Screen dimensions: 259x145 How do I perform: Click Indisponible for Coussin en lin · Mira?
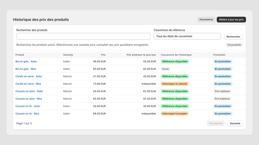tap(149, 114)
